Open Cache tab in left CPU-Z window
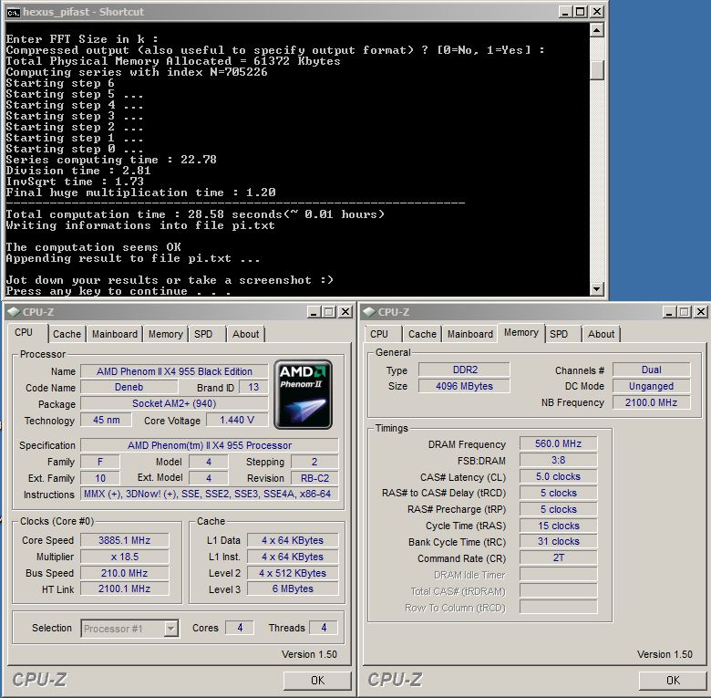Viewport: 711px width, 698px height. (67, 334)
